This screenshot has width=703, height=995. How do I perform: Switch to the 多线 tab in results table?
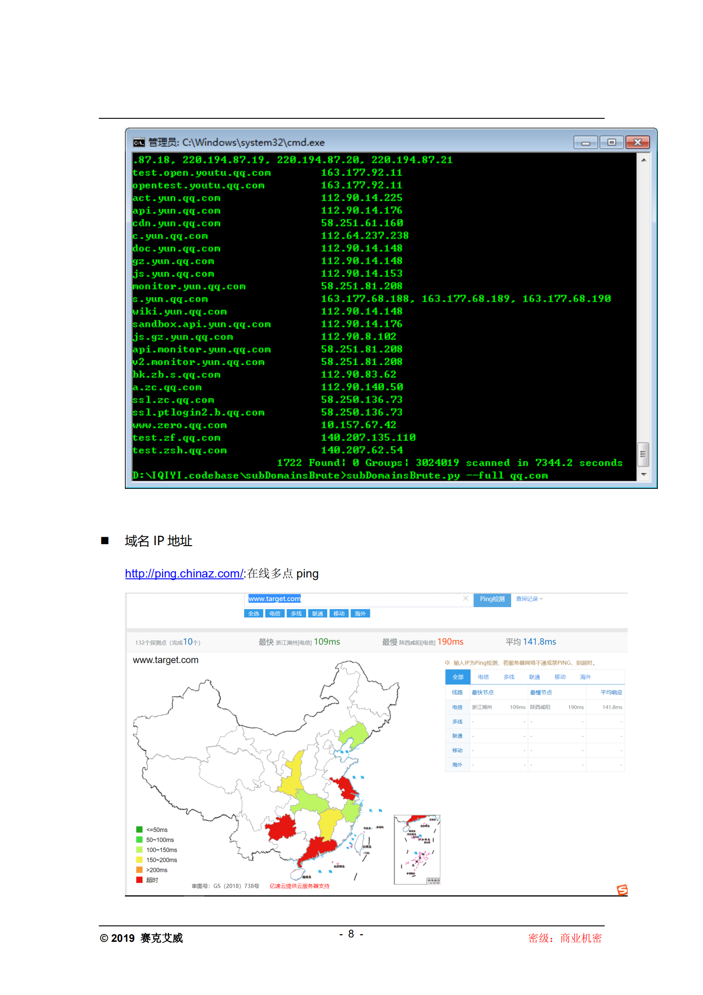click(x=509, y=677)
